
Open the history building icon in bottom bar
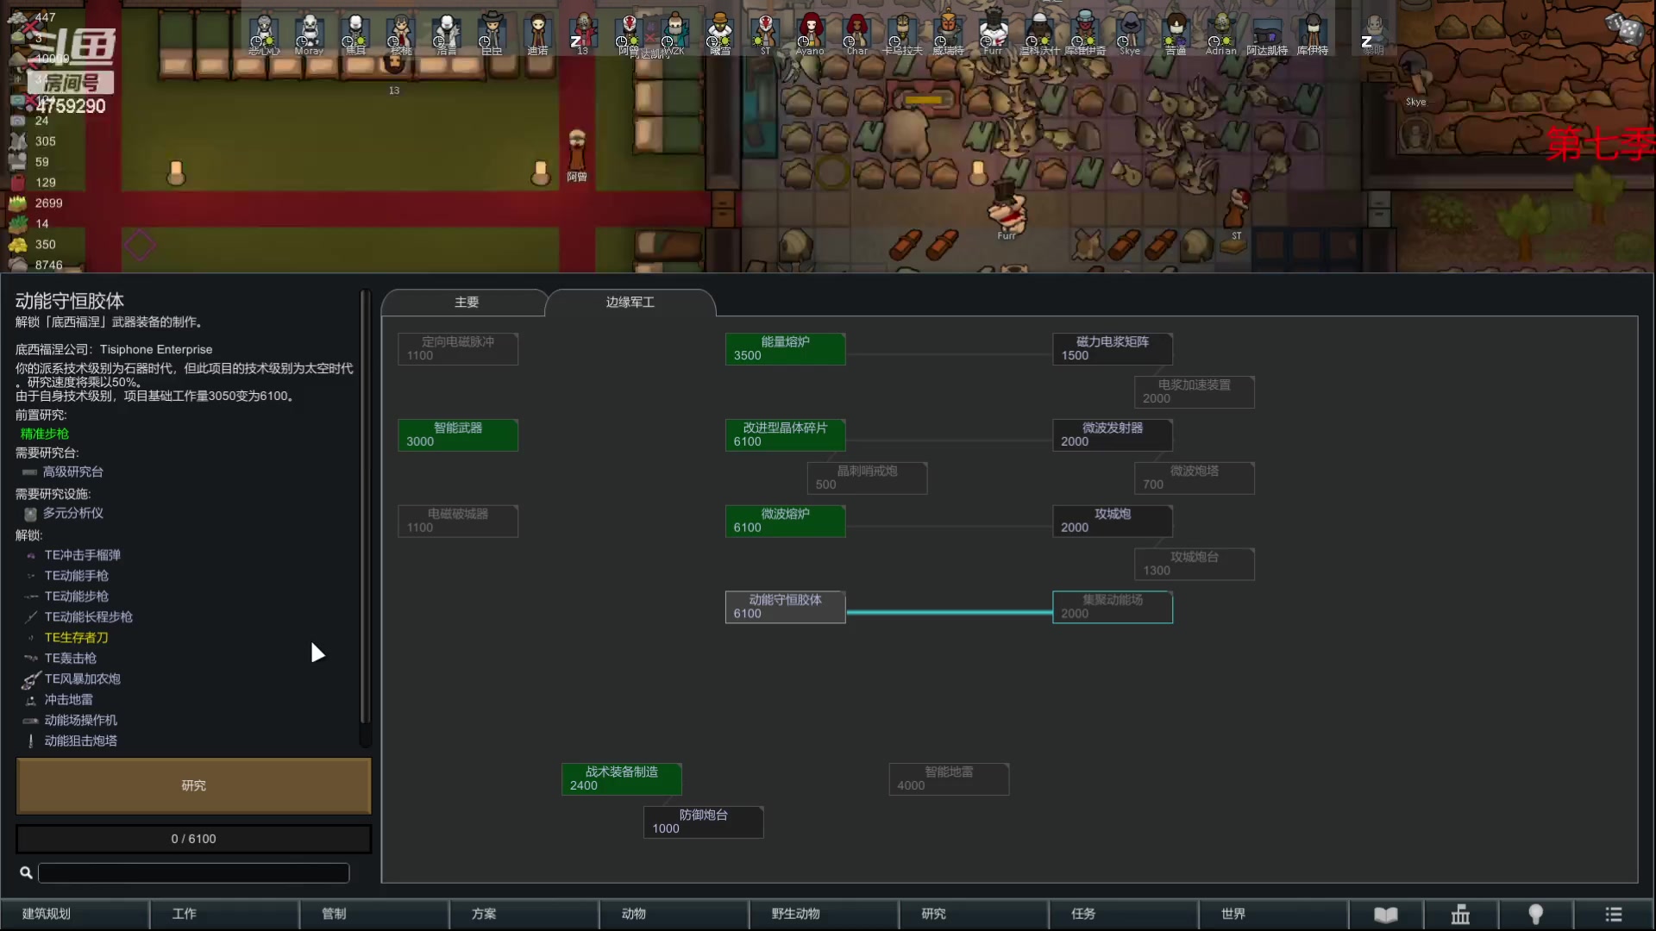(x=1460, y=914)
